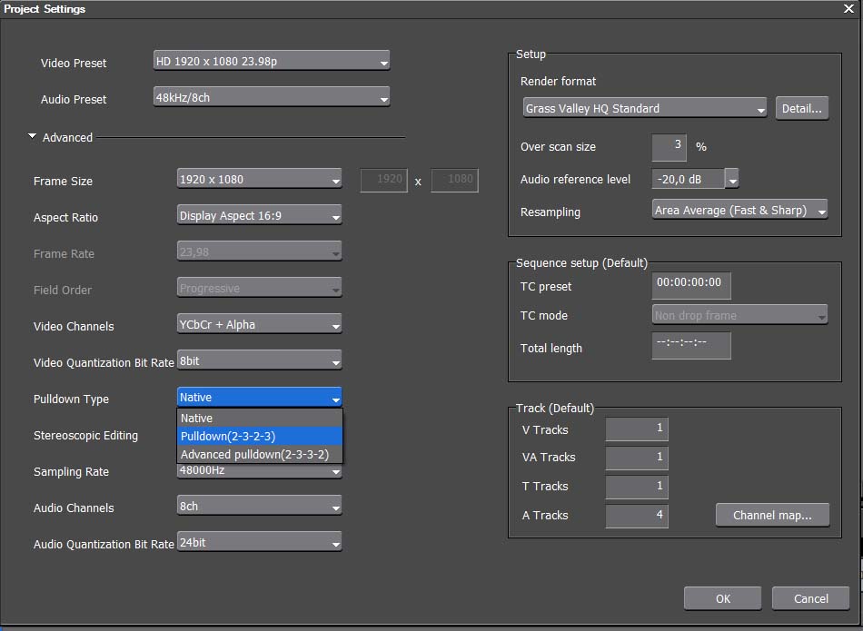Click the Over scan size field
Image resolution: width=863 pixels, height=631 pixels.
click(x=669, y=146)
